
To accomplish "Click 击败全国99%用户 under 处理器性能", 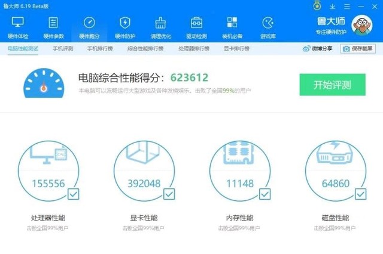I will 47,228.
